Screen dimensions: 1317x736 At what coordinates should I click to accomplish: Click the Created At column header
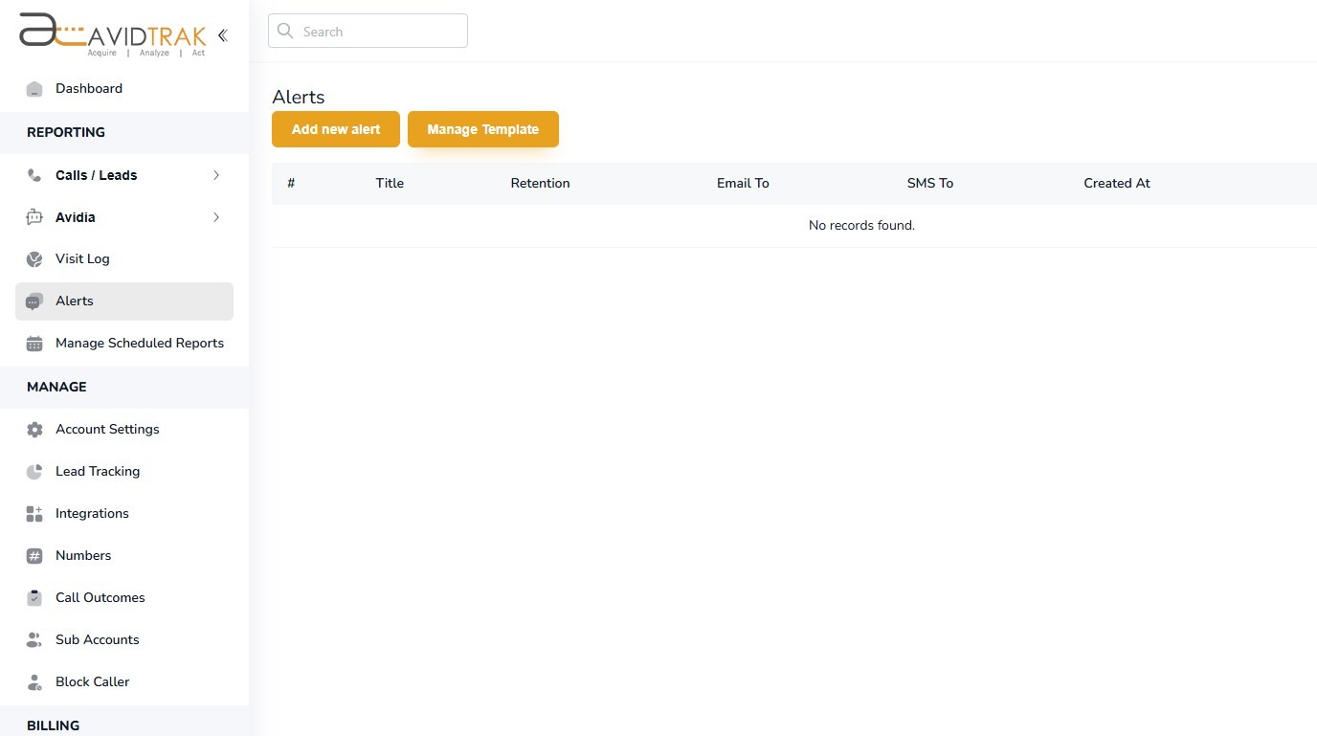click(1117, 183)
